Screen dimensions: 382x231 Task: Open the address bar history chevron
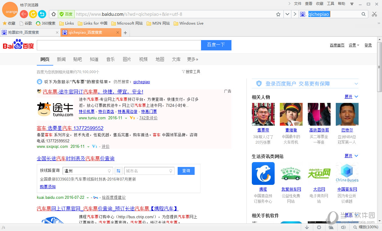[x=287, y=14]
